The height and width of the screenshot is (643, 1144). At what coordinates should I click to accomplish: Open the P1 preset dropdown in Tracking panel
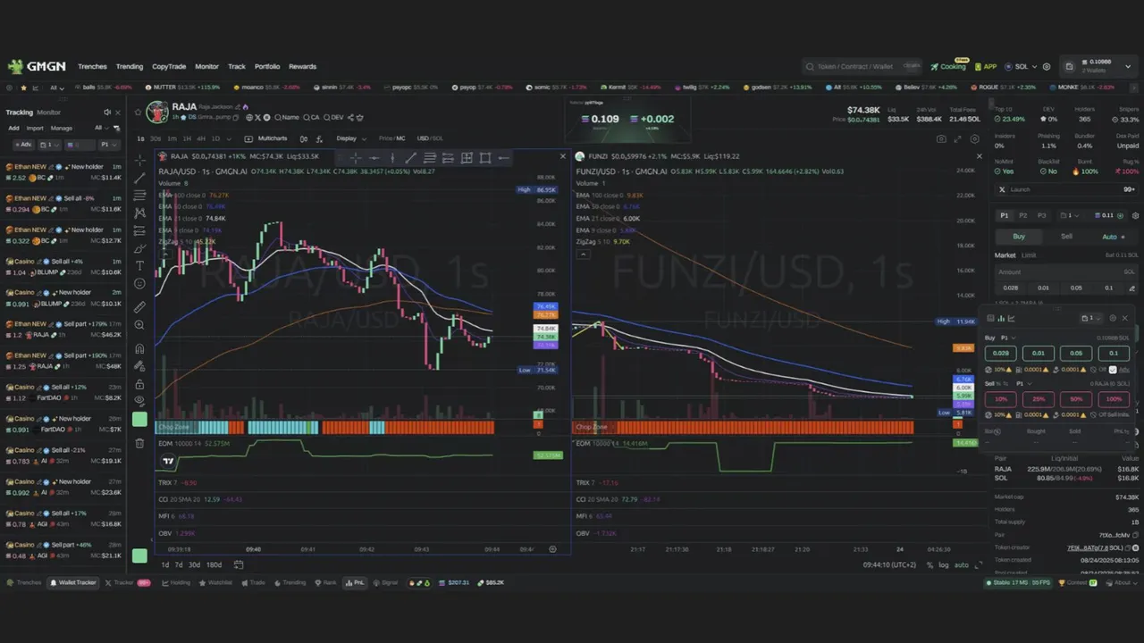108,144
